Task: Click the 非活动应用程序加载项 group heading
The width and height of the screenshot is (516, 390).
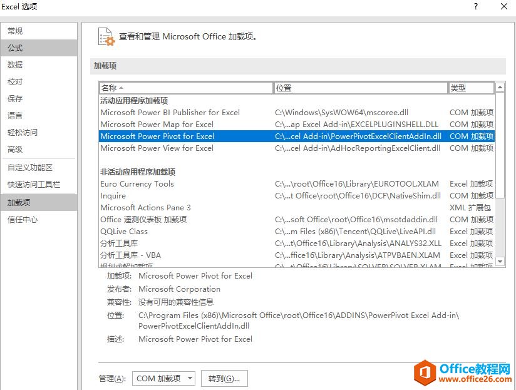Action: coord(138,172)
